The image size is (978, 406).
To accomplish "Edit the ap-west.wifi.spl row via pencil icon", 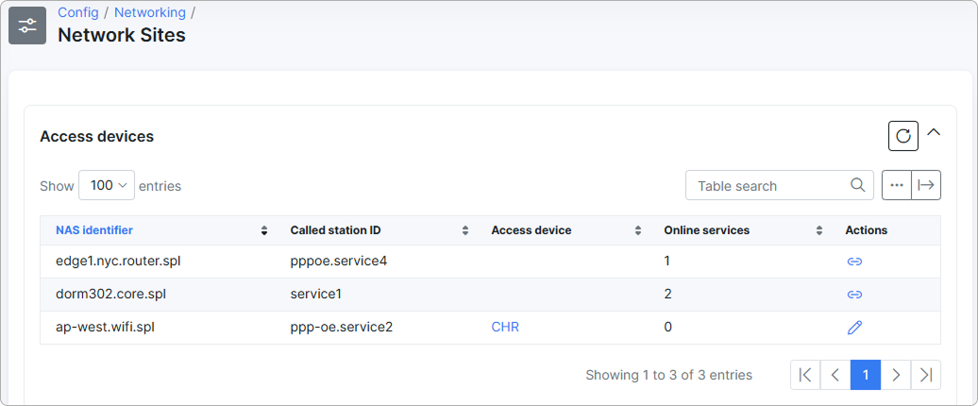I will (854, 328).
